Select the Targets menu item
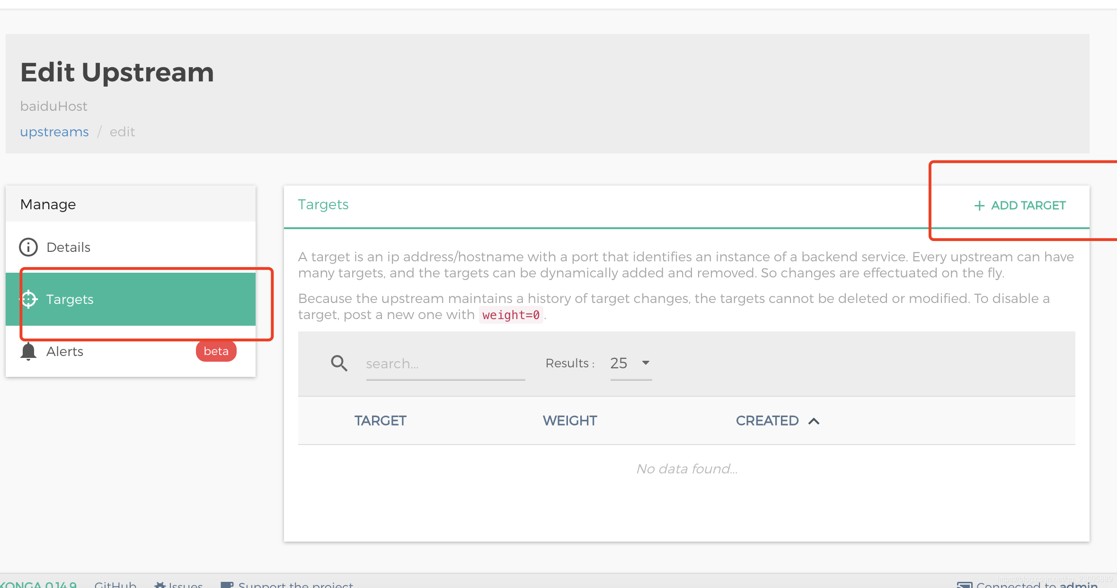Viewport: 1117px width, 588px height. [131, 299]
